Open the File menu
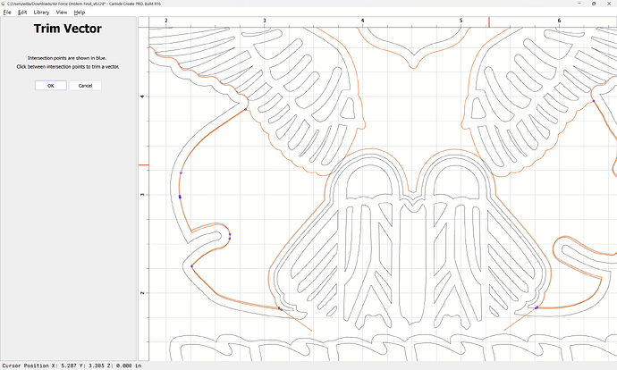The image size is (617, 370). point(7,13)
